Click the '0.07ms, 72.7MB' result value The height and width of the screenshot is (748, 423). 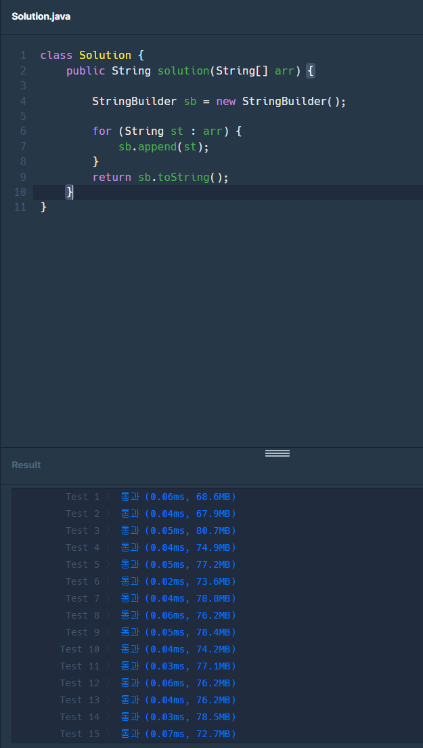pos(190,734)
